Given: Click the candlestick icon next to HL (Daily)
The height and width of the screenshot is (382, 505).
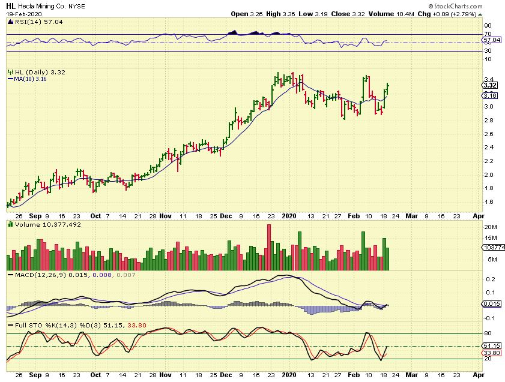Looking at the screenshot, I should tap(10, 73).
